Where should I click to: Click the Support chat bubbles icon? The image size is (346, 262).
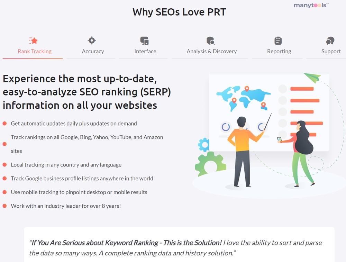[330, 41]
